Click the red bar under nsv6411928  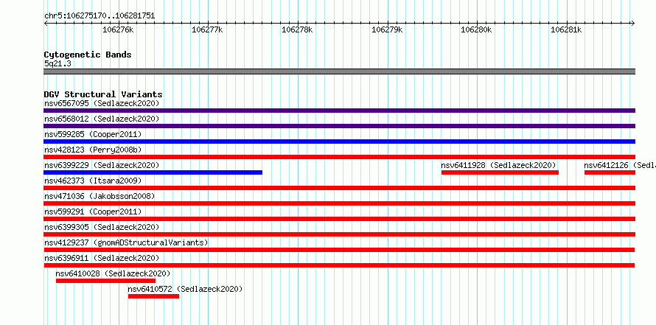pos(500,172)
